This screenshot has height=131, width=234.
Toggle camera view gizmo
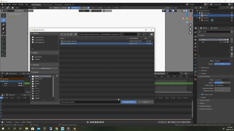[x=190, y=32]
